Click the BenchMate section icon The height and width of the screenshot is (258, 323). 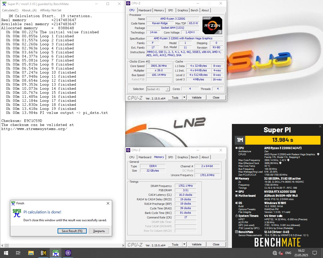coord(236,232)
